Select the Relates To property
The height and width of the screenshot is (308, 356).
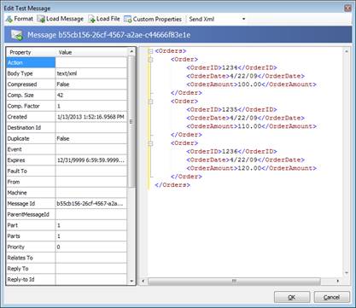tap(67, 258)
